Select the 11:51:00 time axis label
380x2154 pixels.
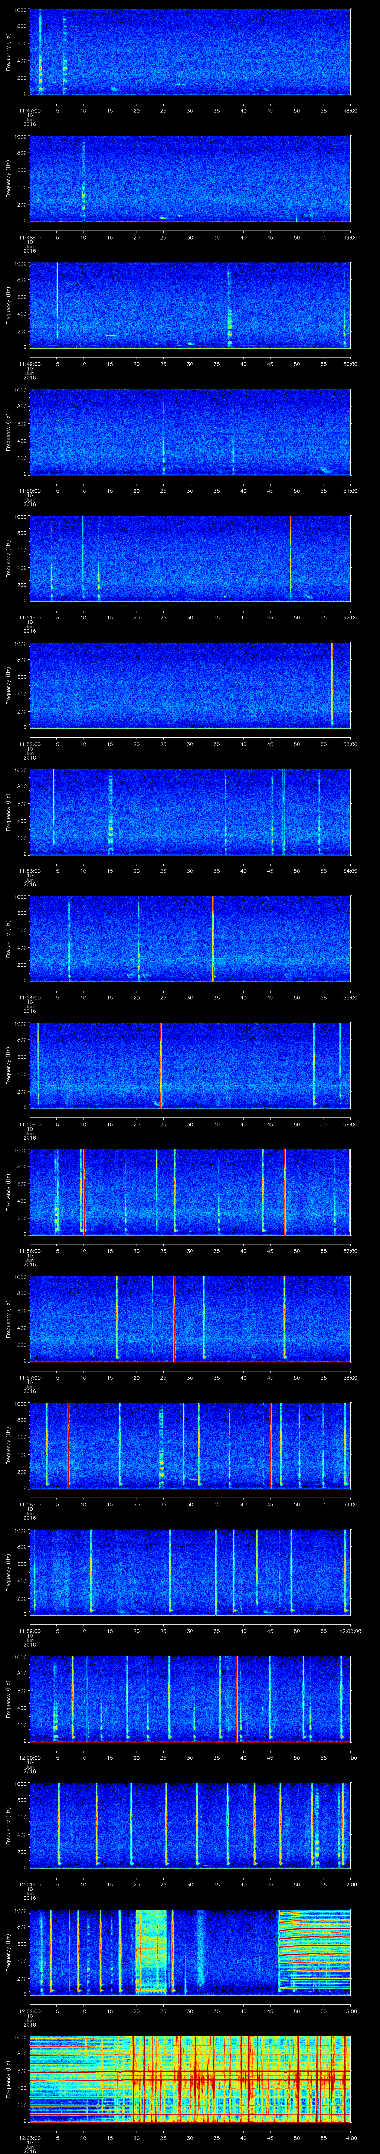[29, 617]
